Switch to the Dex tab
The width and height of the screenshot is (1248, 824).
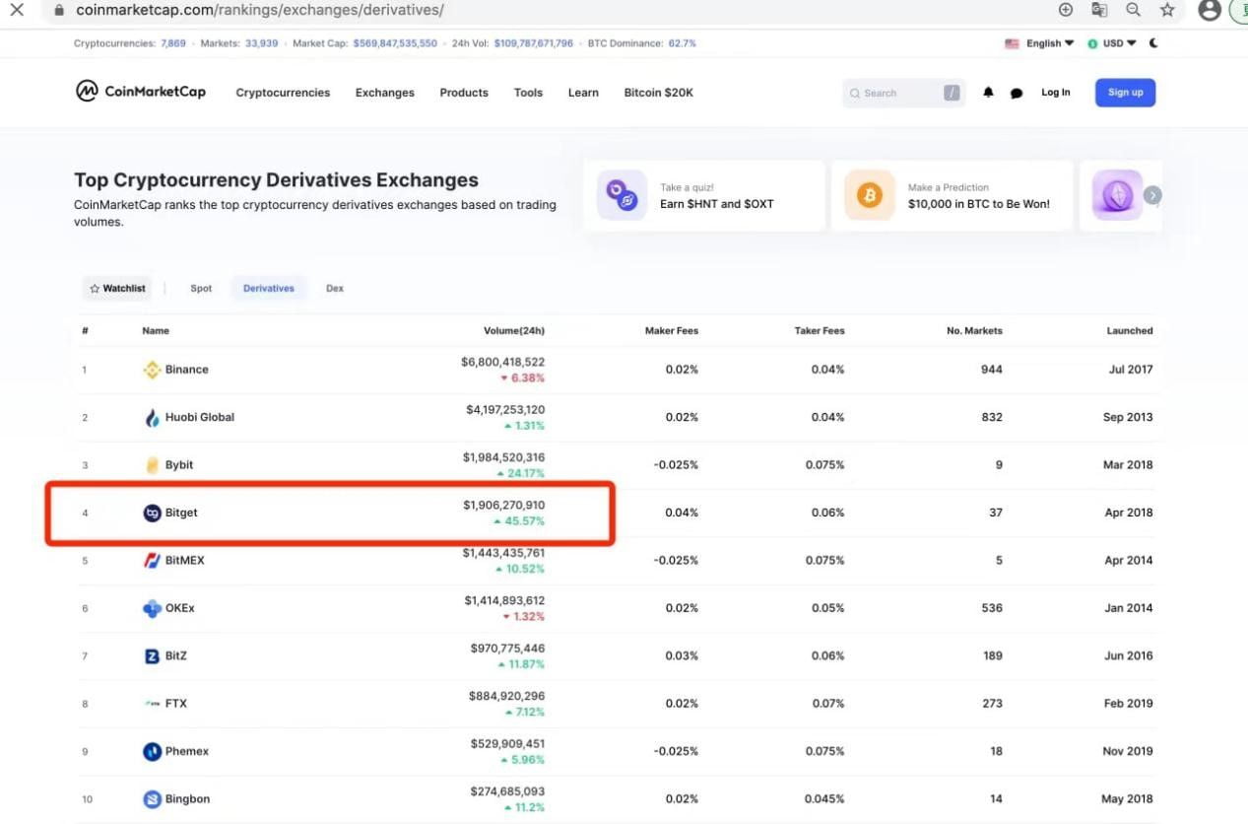point(335,289)
